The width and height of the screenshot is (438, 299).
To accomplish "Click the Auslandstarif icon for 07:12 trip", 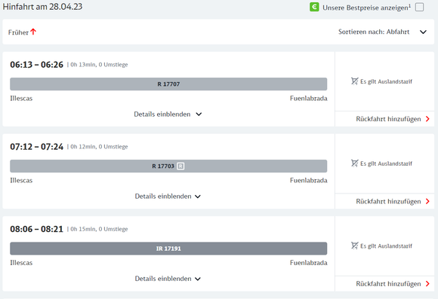I will point(354,163).
